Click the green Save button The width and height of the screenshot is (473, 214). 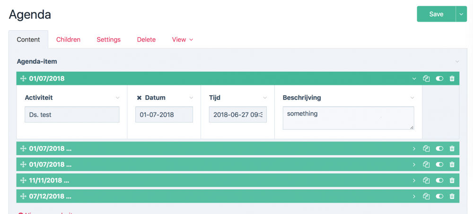pos(436,14)
